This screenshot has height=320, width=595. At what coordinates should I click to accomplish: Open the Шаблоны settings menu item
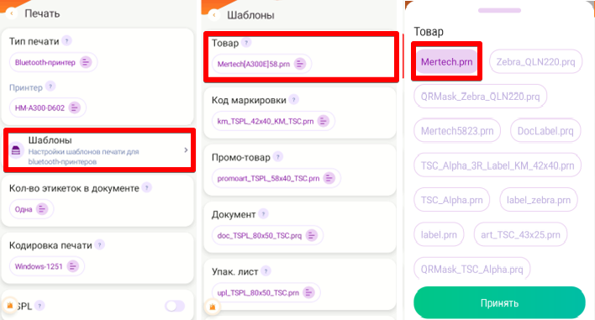pos(99,150)
